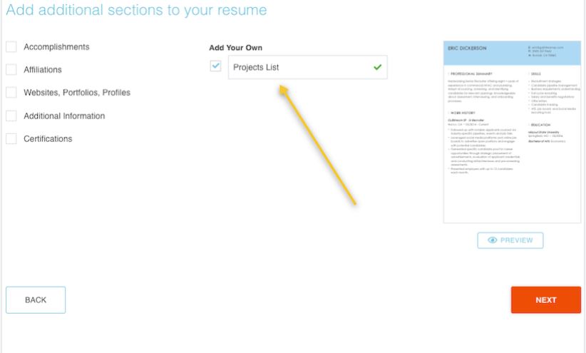Focus the Projects List text field
This screenshot has width=586, height=353.
click(x=307, y=67)
